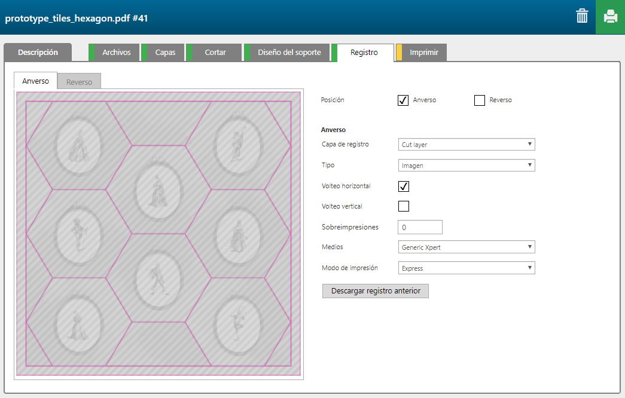Image resolution: width=625 pixels, height=398 pixels.
Task: Toggle the Anverso position checkbox
Action: click(x=403, y=100)
